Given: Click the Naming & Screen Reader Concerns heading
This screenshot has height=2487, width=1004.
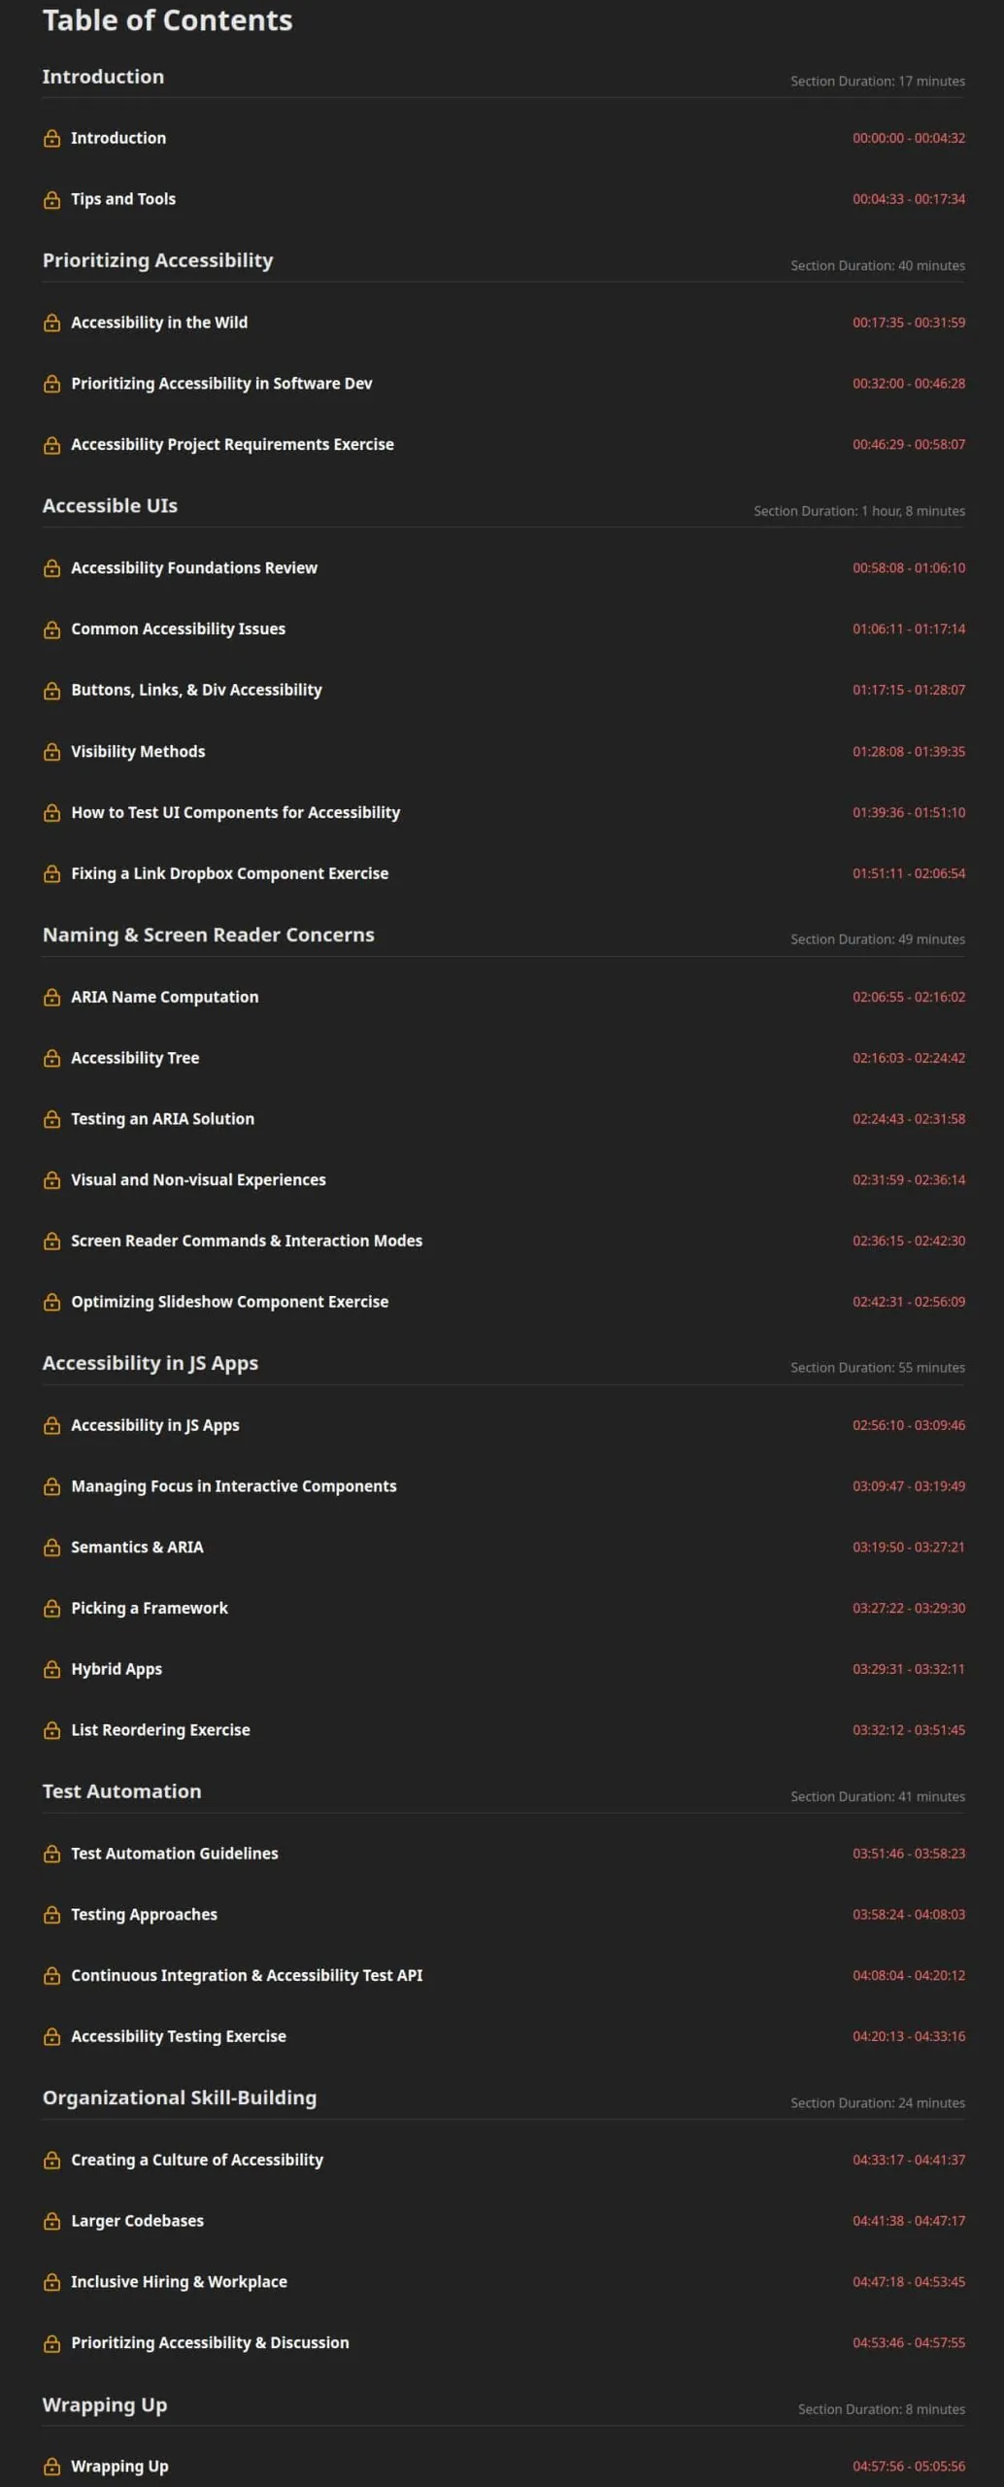Looking at the screenshot, I should pyautogui.click(x=208, y=935).
